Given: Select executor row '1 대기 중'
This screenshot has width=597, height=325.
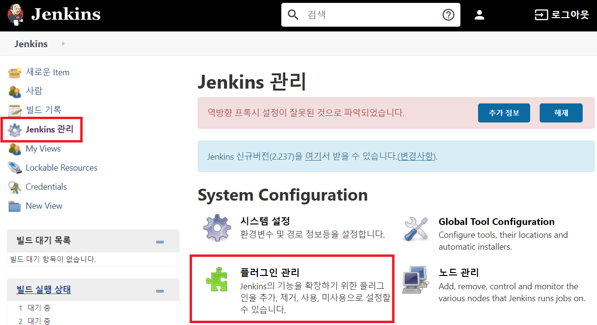Looking at the screenshot, I should point(34,308).
